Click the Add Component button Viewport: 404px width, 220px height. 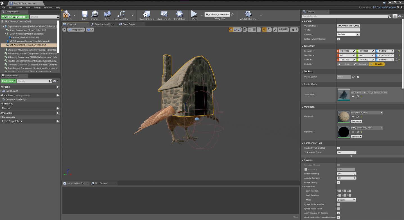point(15,17)
